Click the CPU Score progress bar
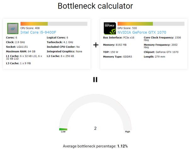This screenshot has width=189, height=150. [x=54, y=24]
